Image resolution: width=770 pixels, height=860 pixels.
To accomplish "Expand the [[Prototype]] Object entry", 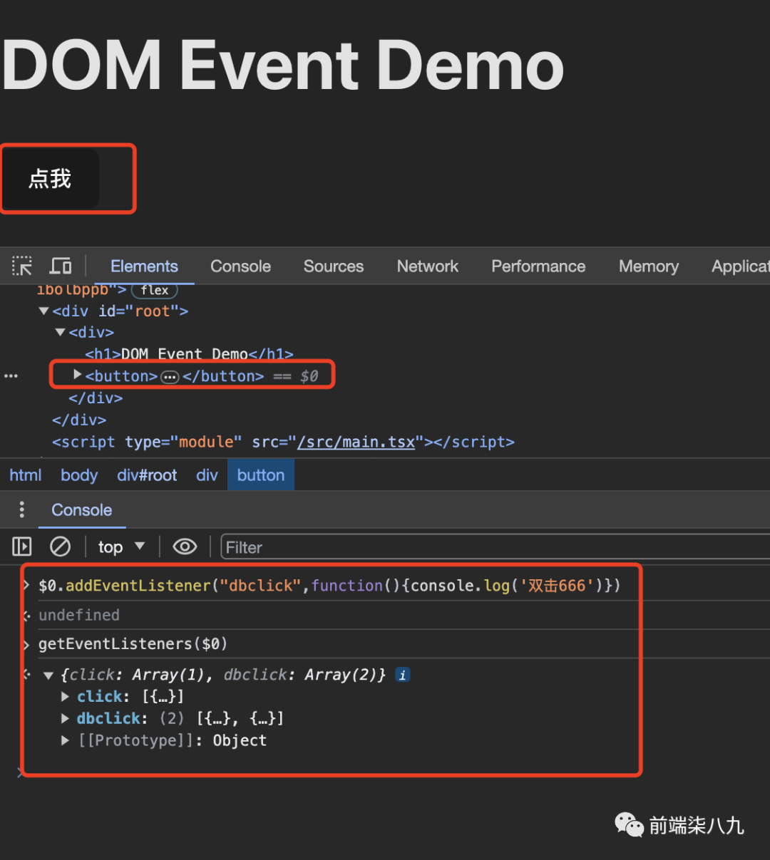I will tap(65, 740).
